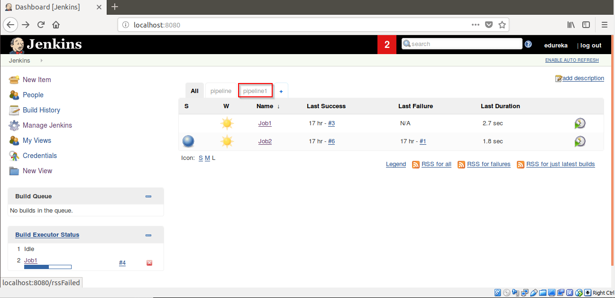This screenshot has height=298, width=615.
Task: Open the All view tab
Action: (x=194, y=90)
